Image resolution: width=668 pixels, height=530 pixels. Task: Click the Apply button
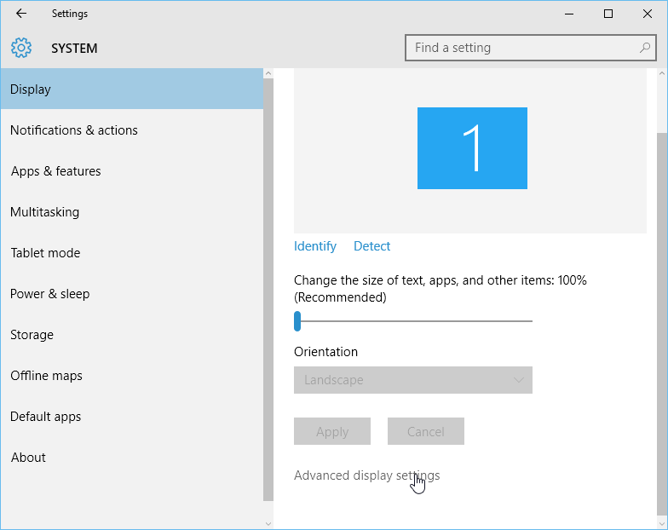coord(332,431)
